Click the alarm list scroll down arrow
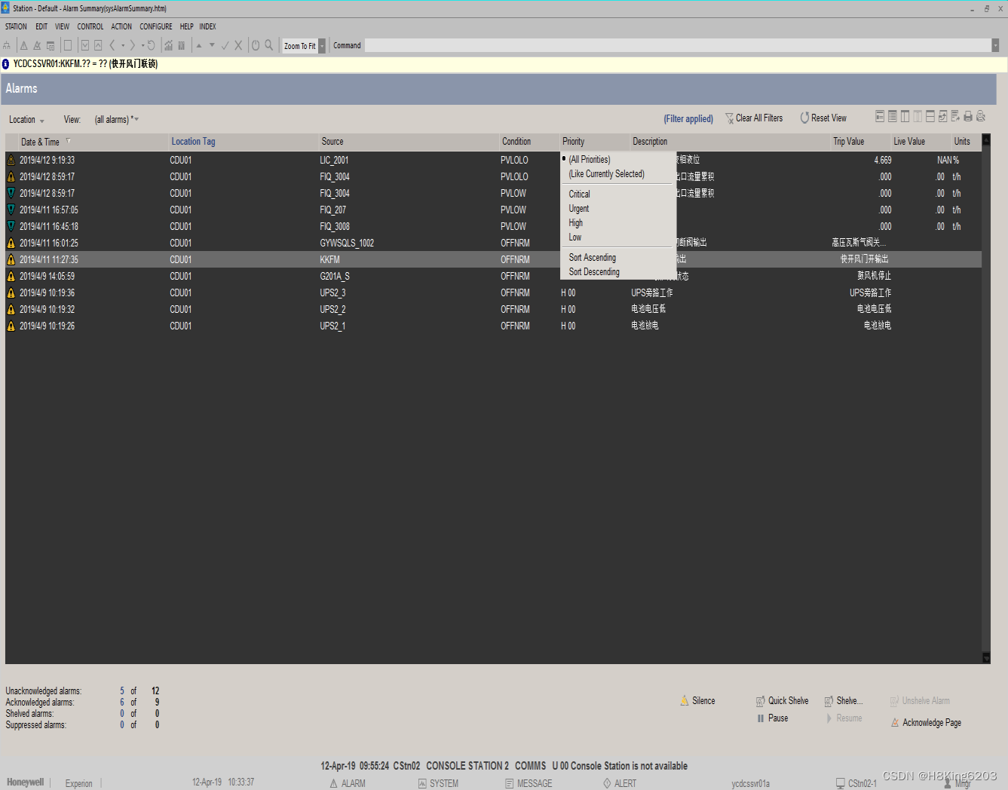Screen dimensions: 1008x790 point(986,658)
